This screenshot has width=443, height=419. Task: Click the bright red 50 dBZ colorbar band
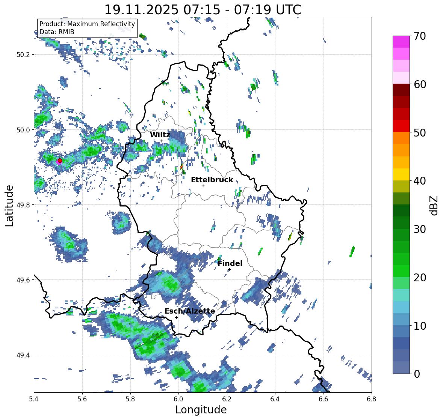click(401, 126)
